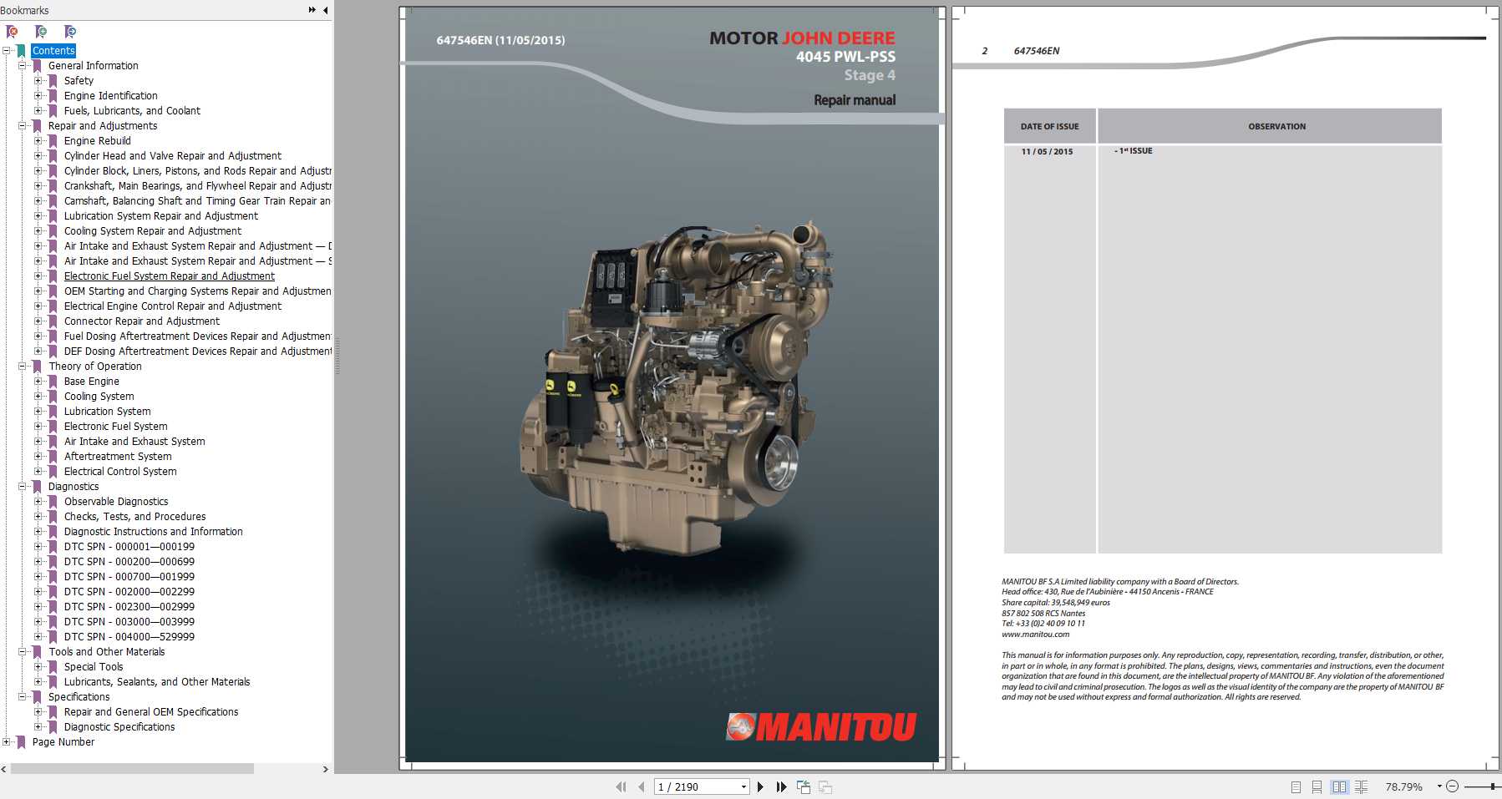This screenshot has width=1502, height=799.
Task: Click the zoom slider handle
Action: pyautogui.click(x=1492, y=786)
